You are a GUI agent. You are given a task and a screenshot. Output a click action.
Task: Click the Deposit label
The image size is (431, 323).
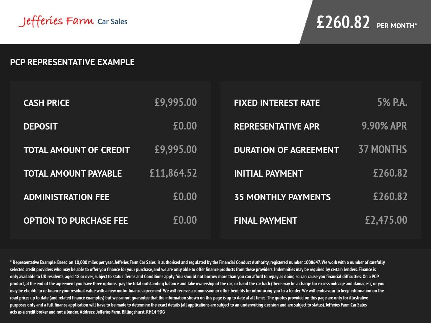40,127
